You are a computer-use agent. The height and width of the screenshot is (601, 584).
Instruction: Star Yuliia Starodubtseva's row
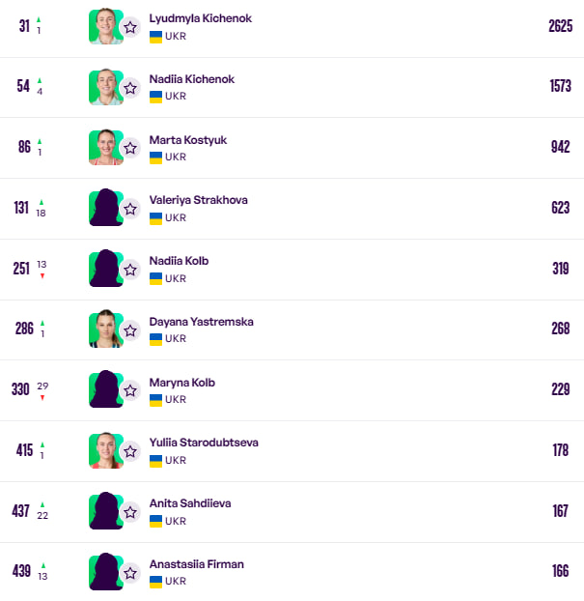click(130, 451)
